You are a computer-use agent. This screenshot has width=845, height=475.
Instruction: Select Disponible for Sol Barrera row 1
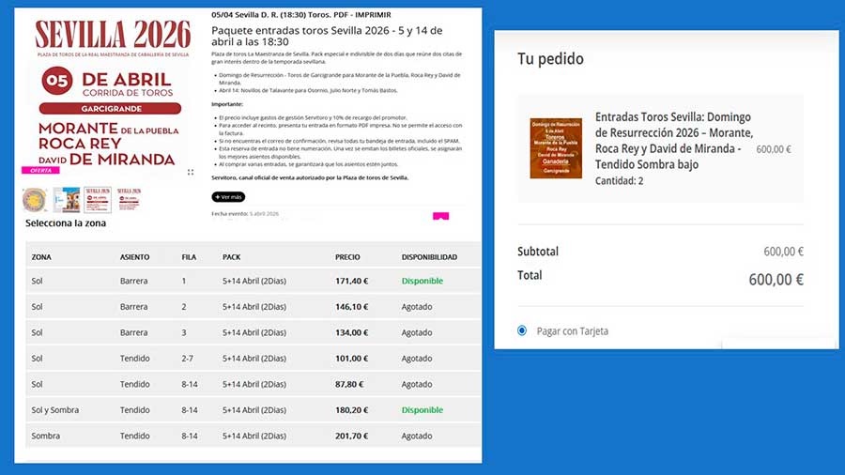(x=422, y=281)
